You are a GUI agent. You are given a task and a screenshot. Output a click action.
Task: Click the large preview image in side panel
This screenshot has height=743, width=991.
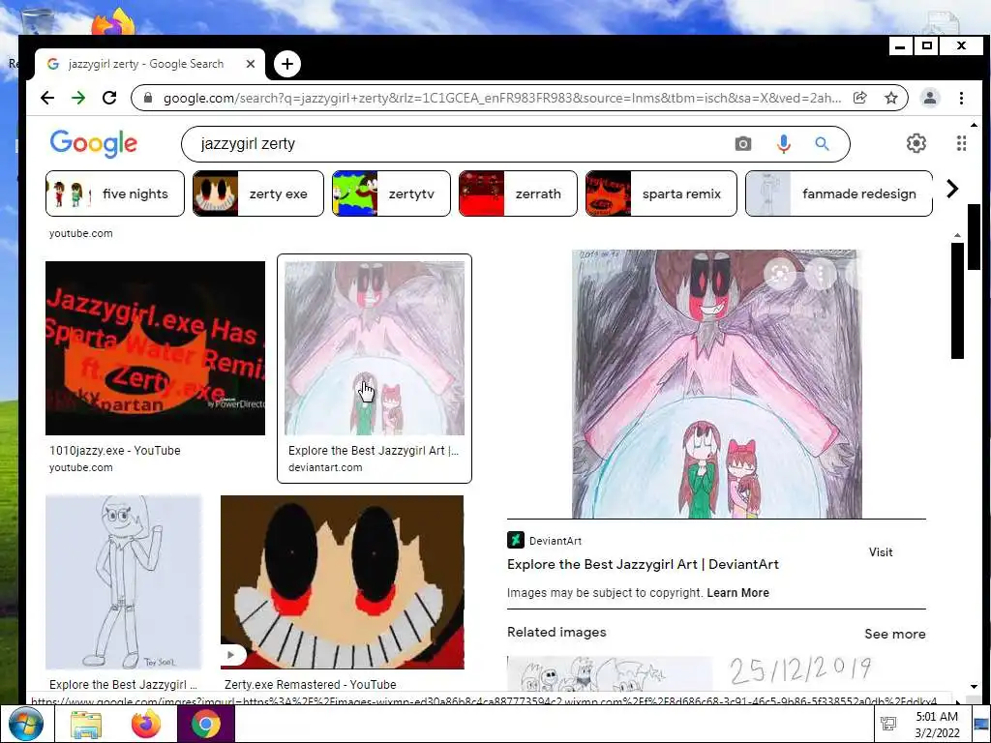[x=717, y=384]
